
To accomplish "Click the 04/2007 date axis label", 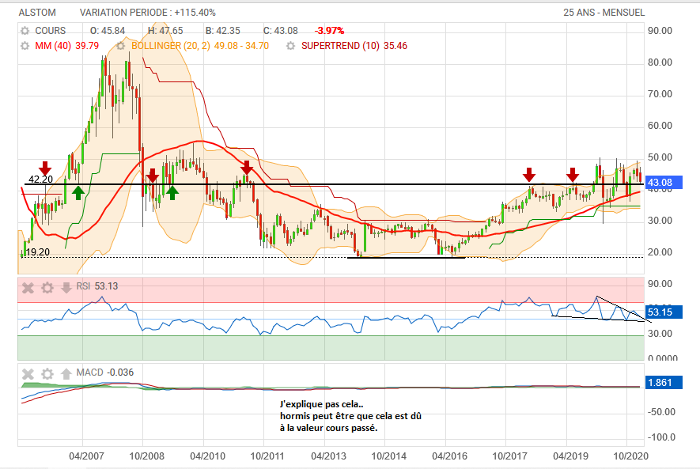I will [86, 456].
